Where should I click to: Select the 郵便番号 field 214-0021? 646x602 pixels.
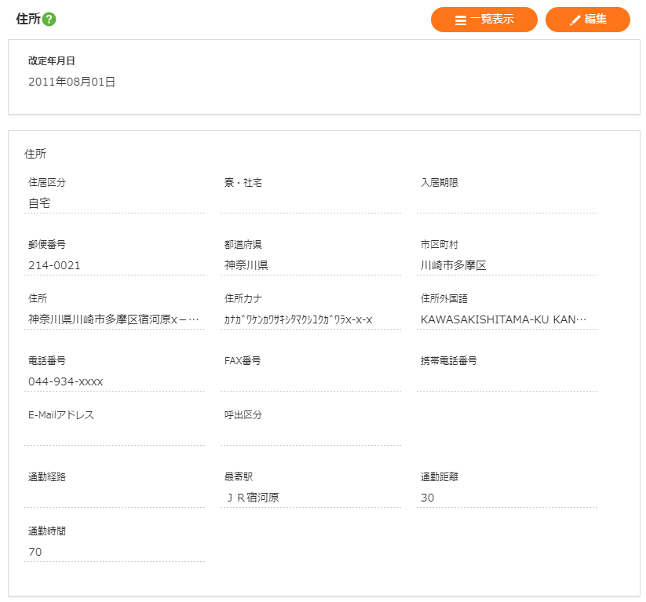115,265
